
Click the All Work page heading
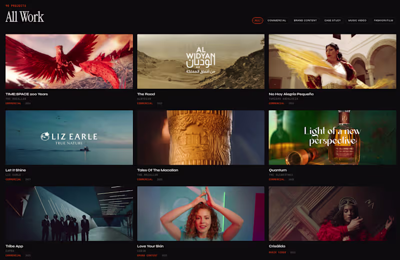click(x=24, y=17)
